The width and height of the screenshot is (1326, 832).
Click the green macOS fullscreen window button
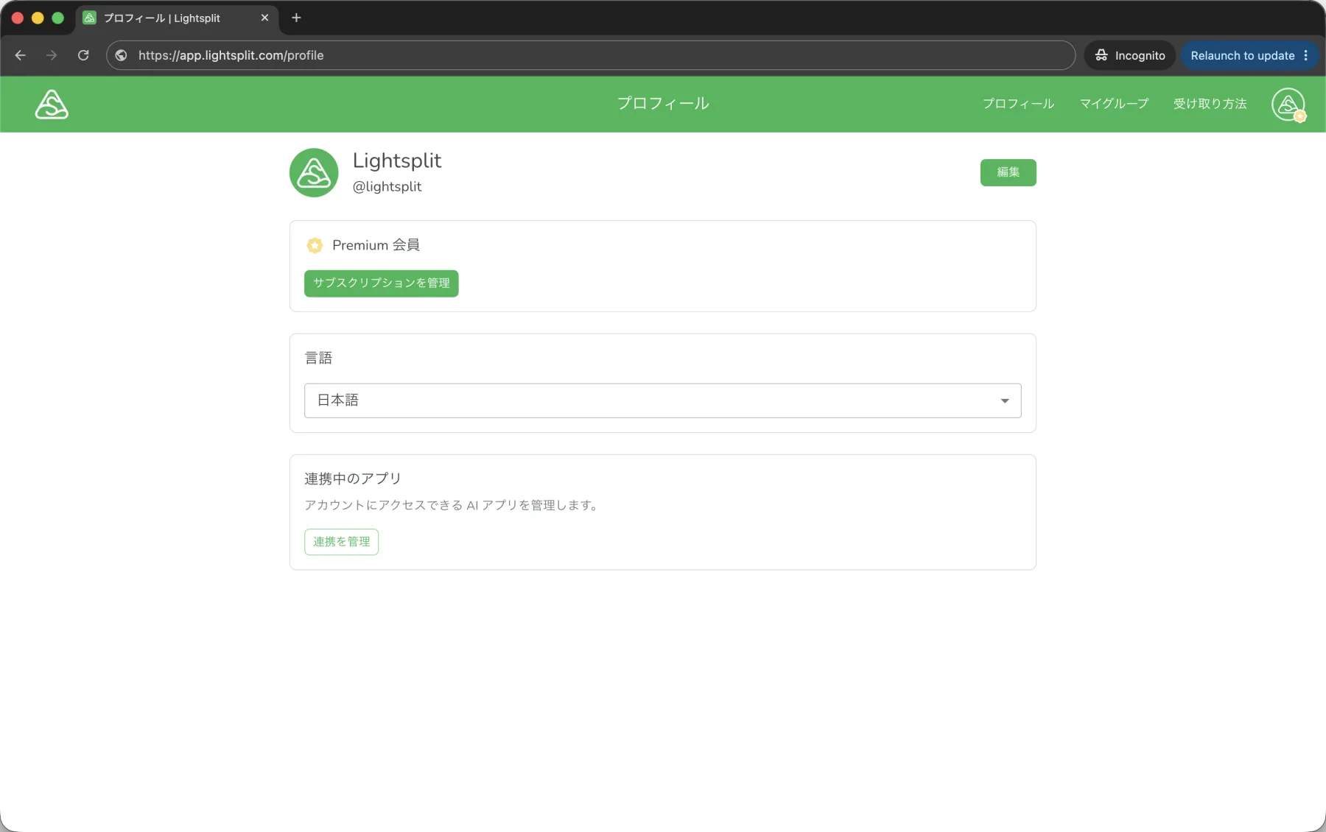(58, 18)
